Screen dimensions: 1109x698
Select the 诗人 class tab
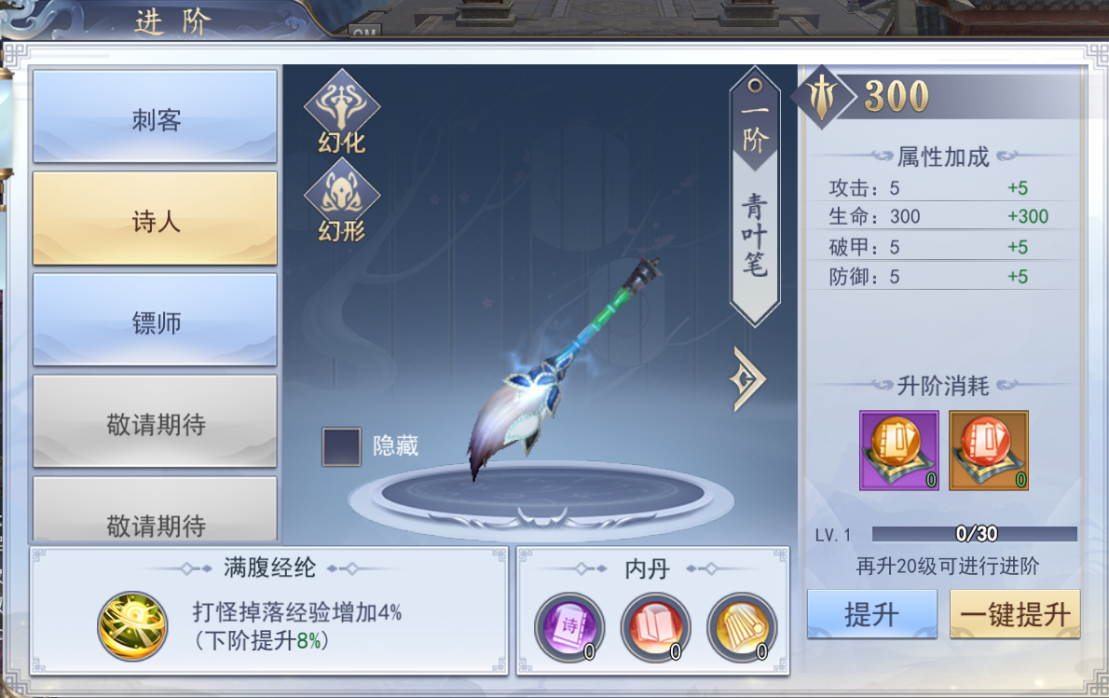click(155, 218)
